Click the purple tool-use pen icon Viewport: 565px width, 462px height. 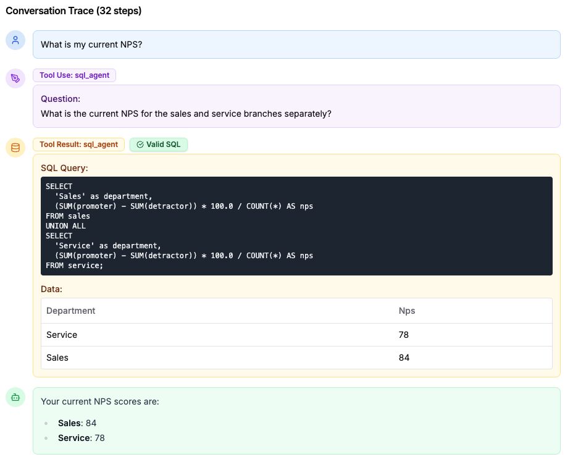[15, 78]
